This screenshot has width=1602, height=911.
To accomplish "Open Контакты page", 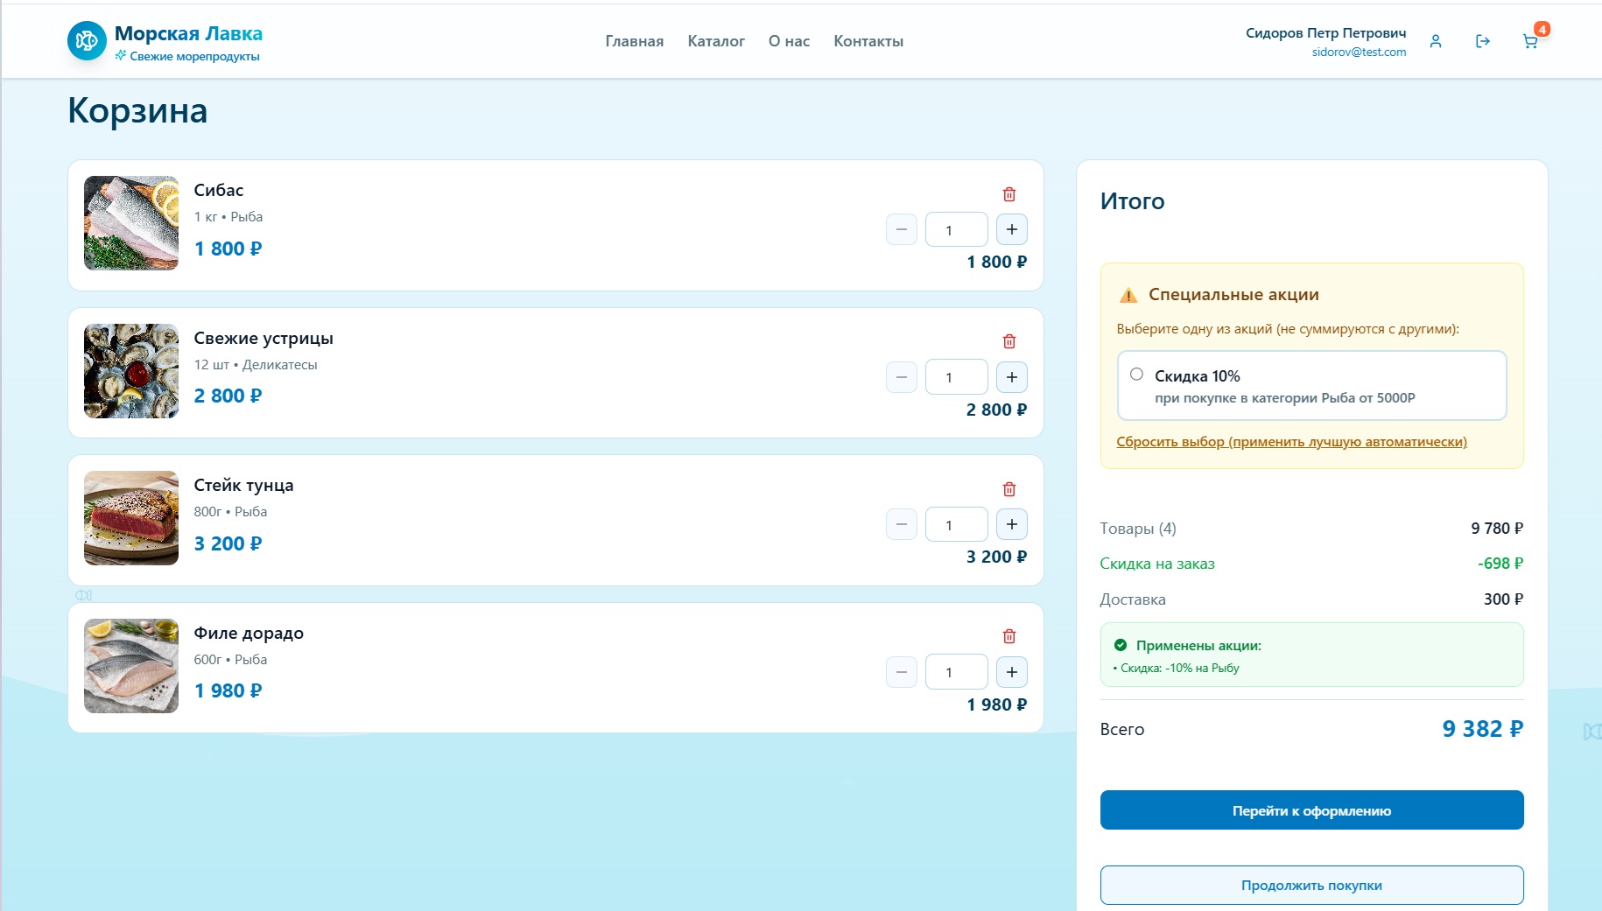I will [x=868, y=41].
